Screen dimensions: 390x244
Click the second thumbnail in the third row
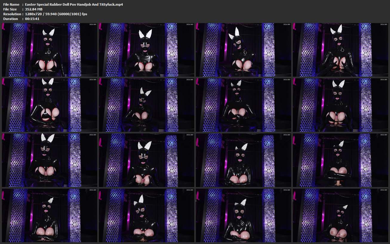click(x=147, y=160)
